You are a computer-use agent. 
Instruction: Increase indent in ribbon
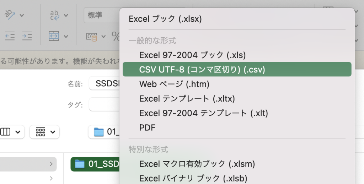pyautogui.click(x=27, y=36)
